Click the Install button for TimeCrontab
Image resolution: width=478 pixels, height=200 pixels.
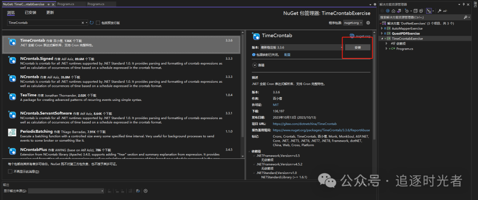coord(358,47)
